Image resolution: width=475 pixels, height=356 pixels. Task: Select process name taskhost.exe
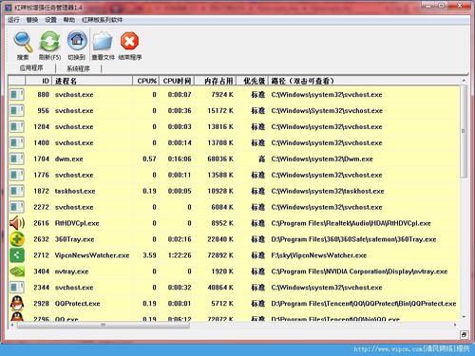pyautogui.click(x=75, y=191)
